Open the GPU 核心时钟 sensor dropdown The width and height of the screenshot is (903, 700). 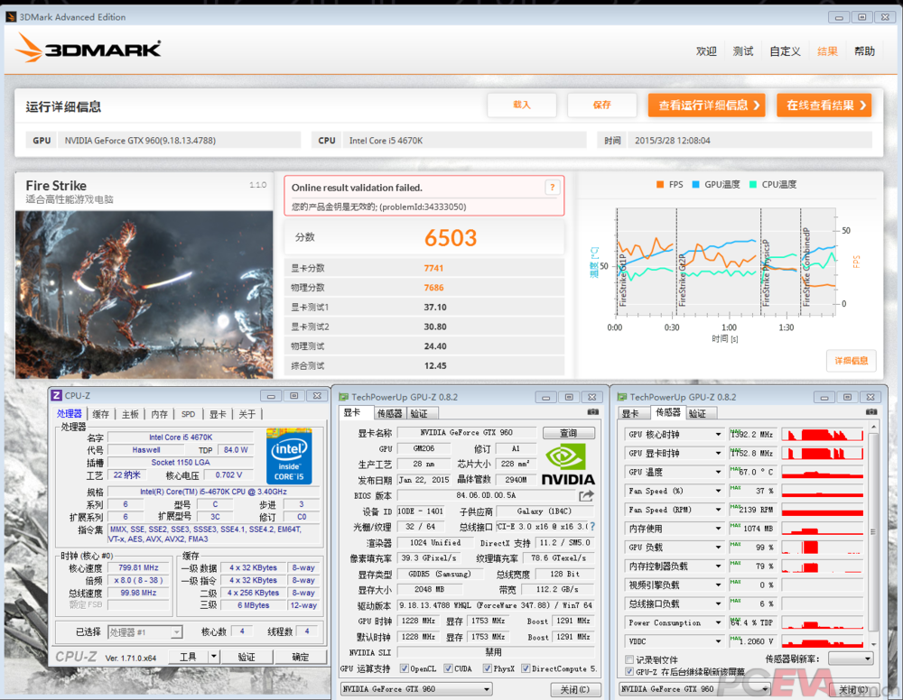coord(718,434)
